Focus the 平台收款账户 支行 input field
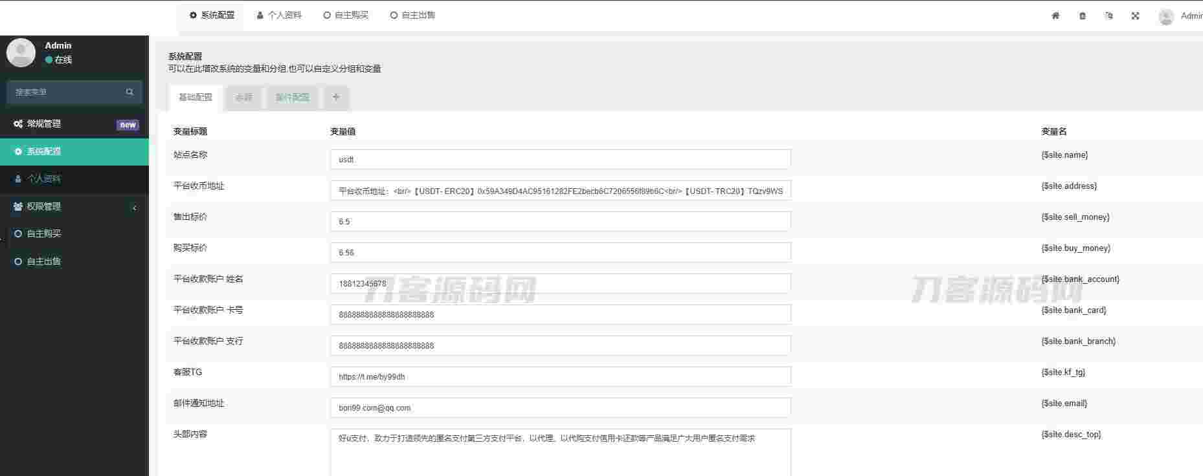1203x476 pixels. tap(560, 345)
